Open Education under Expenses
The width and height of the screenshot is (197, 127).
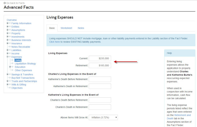tap(20, 67)
